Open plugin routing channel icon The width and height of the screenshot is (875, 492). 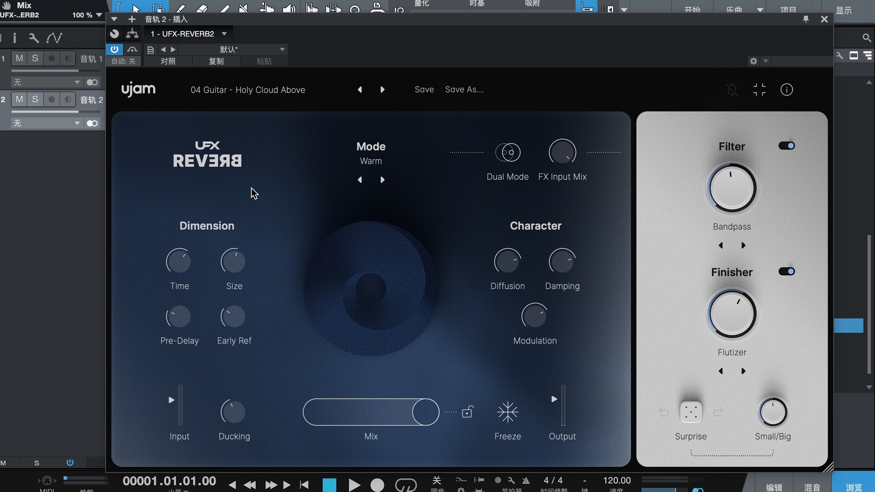pyautogui.click(x=132, y=34)
